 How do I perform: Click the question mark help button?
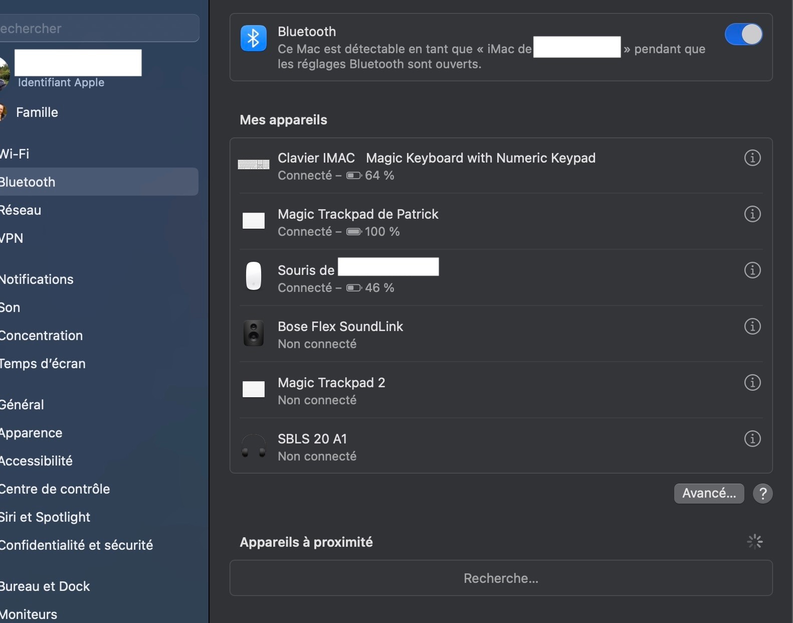[762, 494]
